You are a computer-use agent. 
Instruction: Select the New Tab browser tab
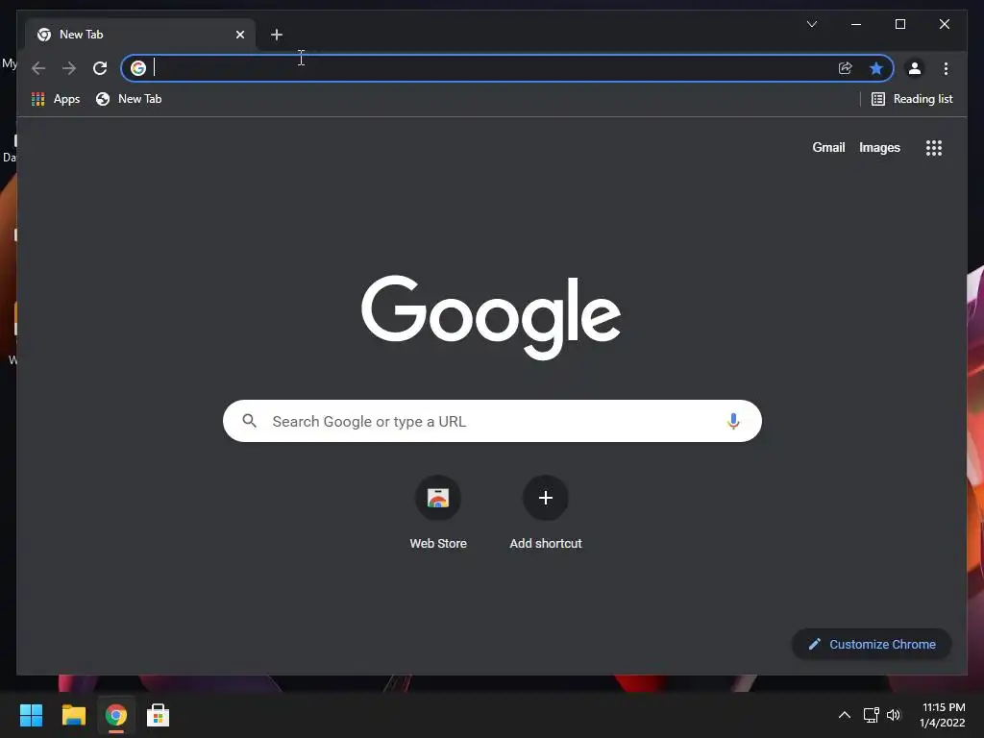pos(140,35)
